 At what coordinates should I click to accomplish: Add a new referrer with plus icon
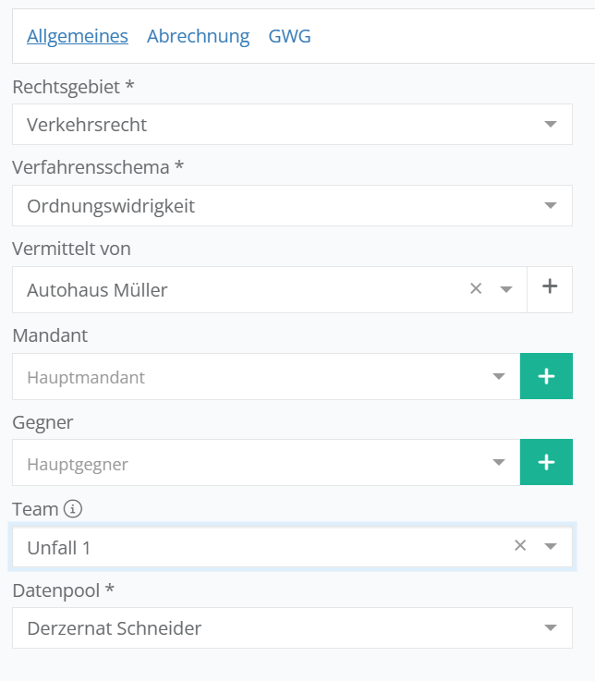pyautogui.click(x=550, y=287)
